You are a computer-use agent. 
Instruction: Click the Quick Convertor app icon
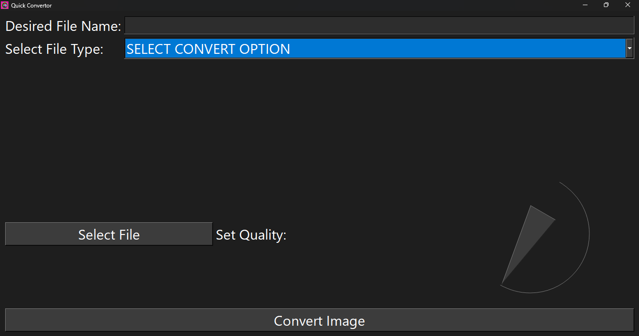tap(5, 5)
